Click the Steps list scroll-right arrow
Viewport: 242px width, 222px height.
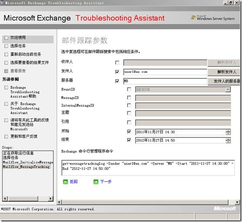[x=50, y=199]
